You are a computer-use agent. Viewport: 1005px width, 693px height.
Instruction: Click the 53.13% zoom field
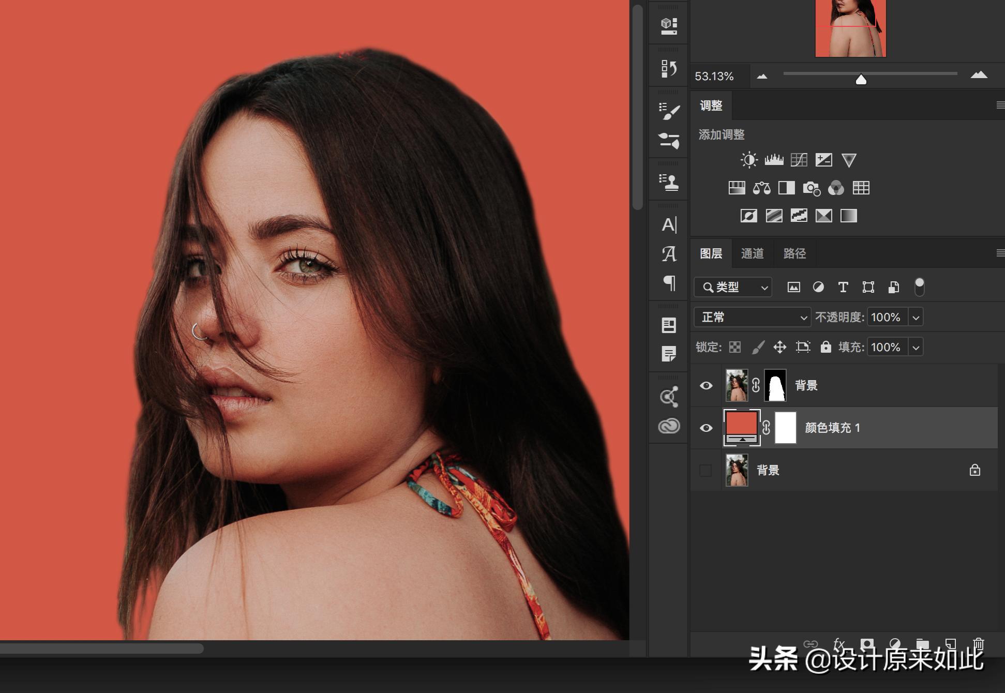click(715, 77)
